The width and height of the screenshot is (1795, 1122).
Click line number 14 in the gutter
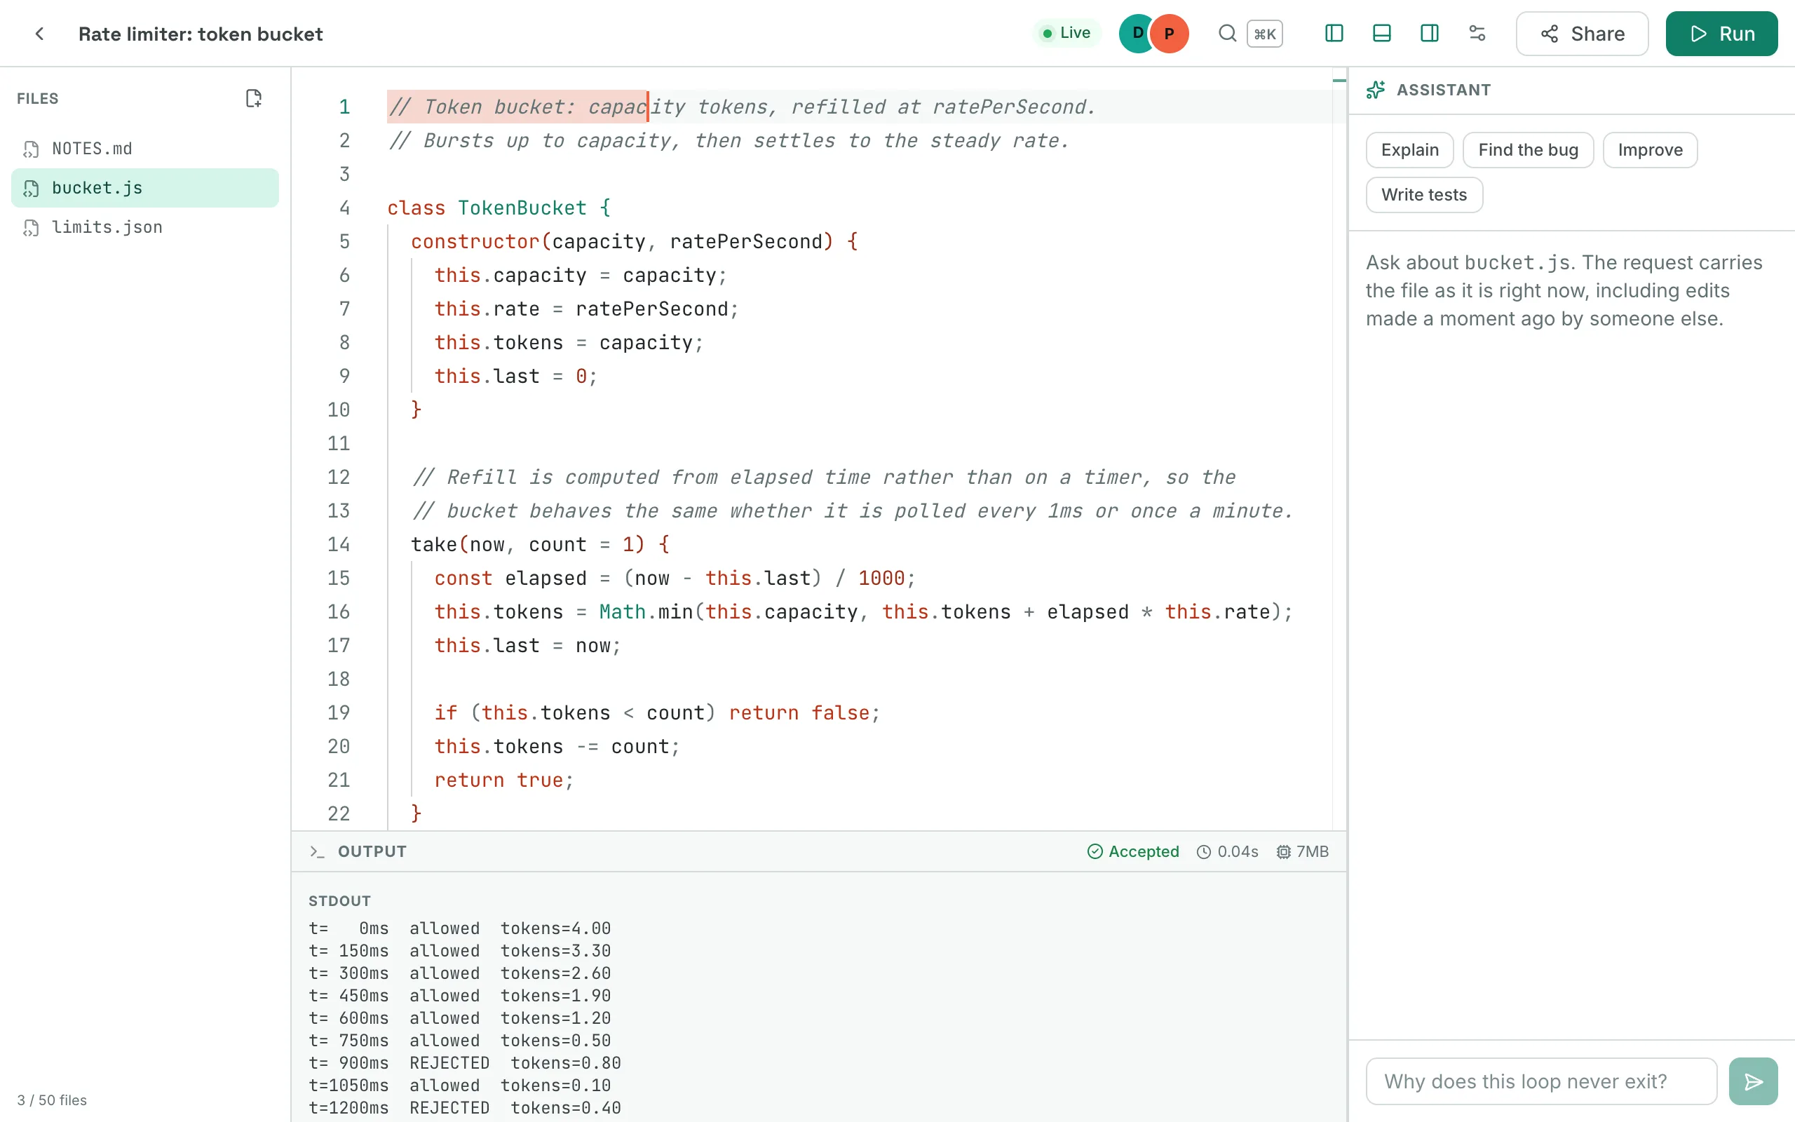(x=338, y=545)
